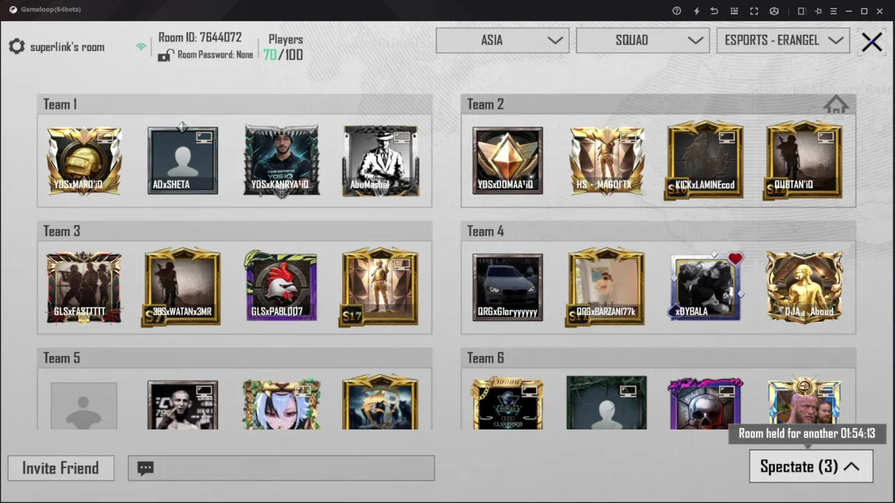Select Team 6 first gold-framed avatar
Viewport: 895px width, 503px height.
point(508,404)
